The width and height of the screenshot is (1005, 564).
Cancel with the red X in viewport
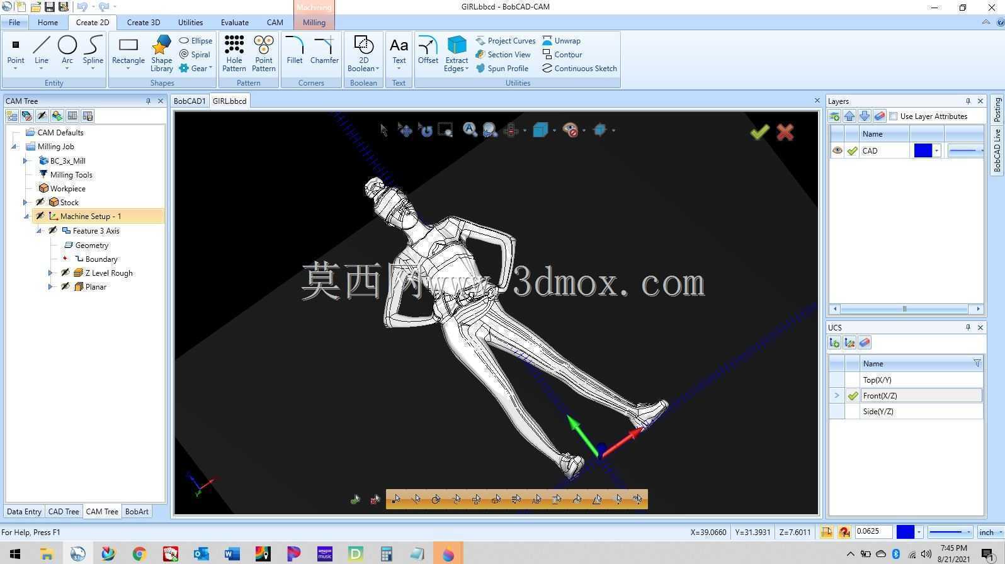pos(785,132)
